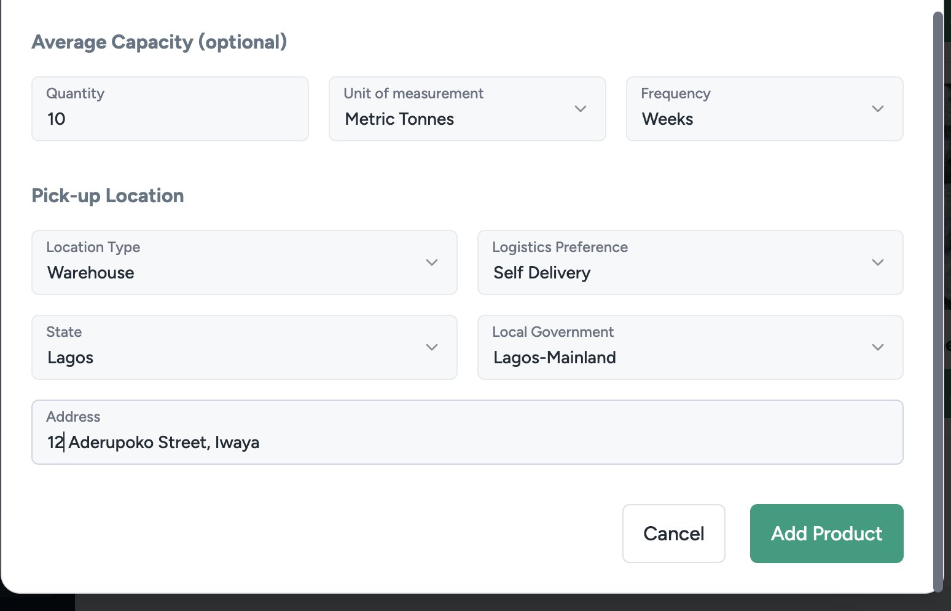
Task: Click the State field chevron arrow
Action: (431, 347)
